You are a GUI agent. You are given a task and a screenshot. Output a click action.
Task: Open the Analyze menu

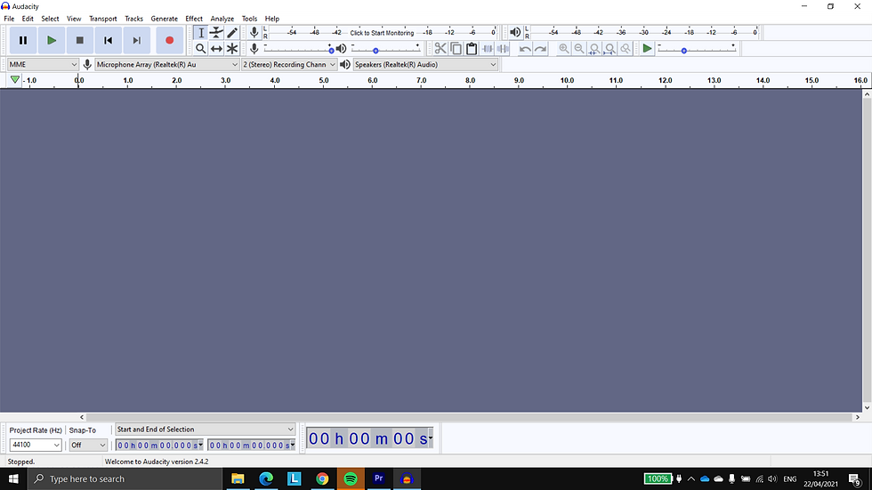pos(222,19)
